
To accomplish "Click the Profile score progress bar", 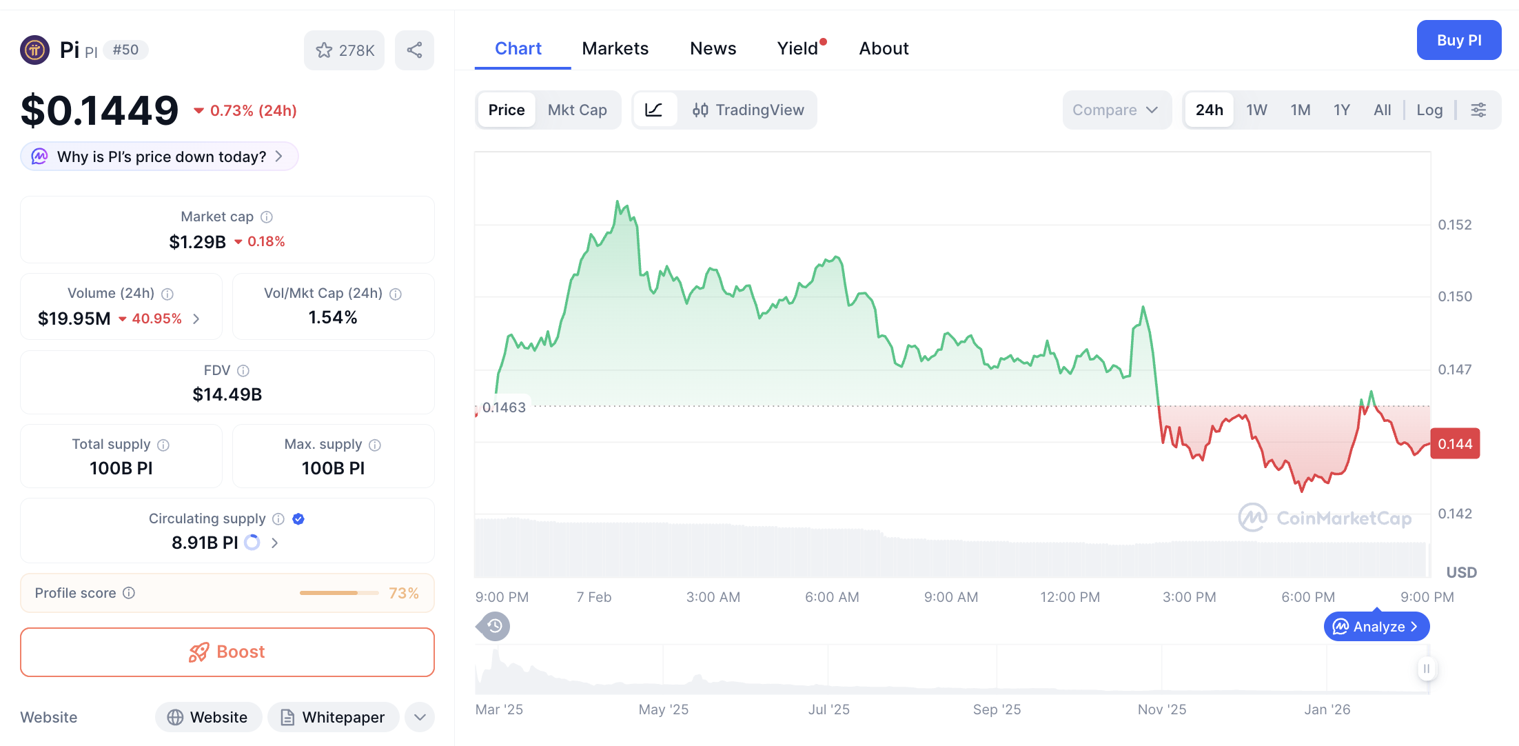I will [x=338, y=593].
